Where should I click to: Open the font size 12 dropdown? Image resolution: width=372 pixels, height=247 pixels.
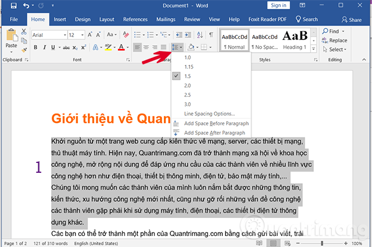(83, 35)
